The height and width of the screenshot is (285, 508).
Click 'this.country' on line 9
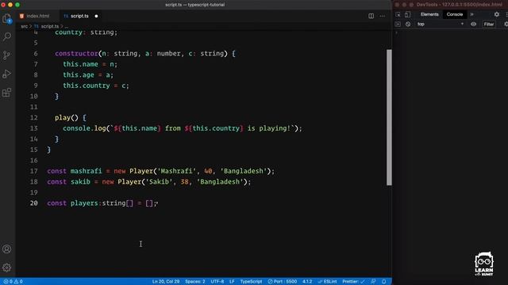coord(87,85)
